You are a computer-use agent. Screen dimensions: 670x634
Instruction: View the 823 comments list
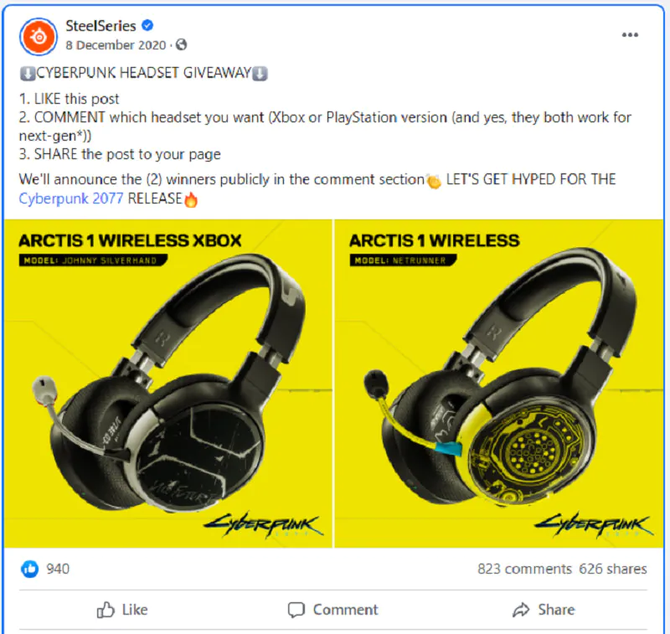pyautogui.click(x=524, y=569)
